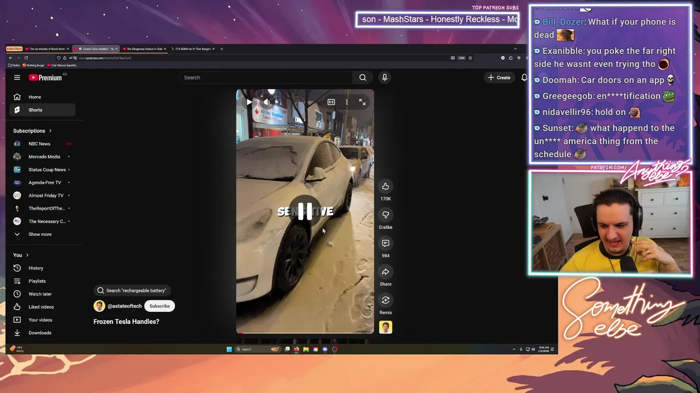Click the 'Search rechargeable battery' suggestion chip

(x=131, y=290)
